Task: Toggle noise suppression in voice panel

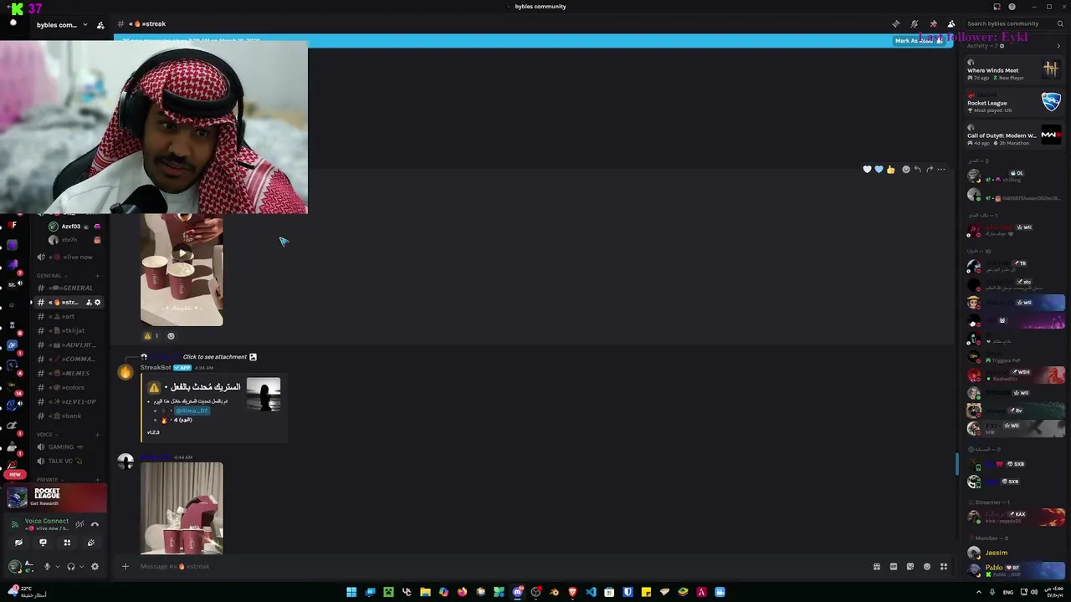Action: click(x=79, y=524)
